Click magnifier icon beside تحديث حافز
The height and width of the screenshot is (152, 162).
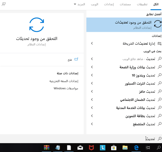(160, 92)
